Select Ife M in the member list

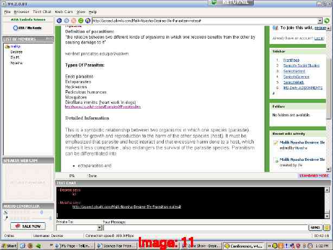click(x=15, y=58)
